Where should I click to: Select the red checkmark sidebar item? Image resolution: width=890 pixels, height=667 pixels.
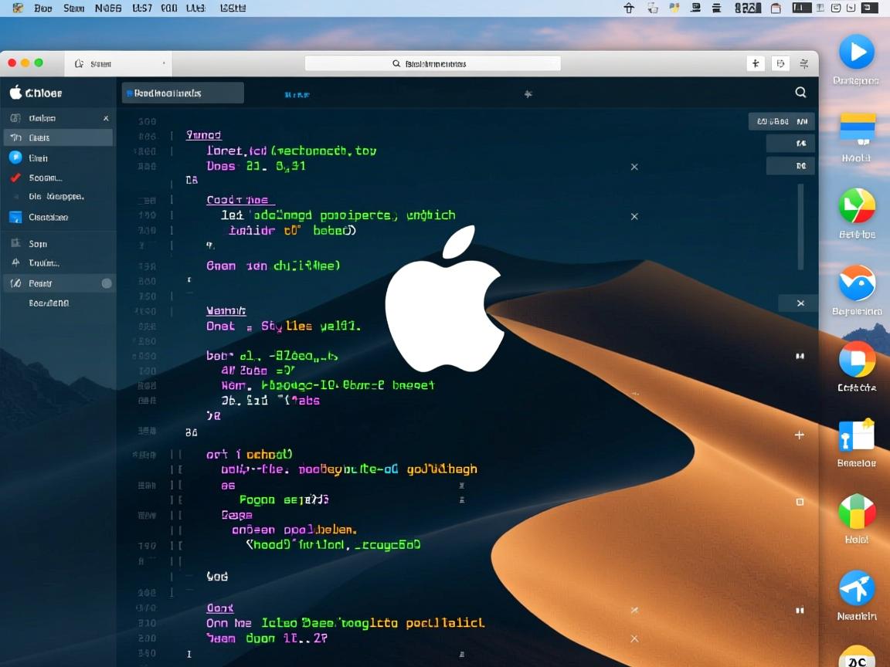click(15, 178)
